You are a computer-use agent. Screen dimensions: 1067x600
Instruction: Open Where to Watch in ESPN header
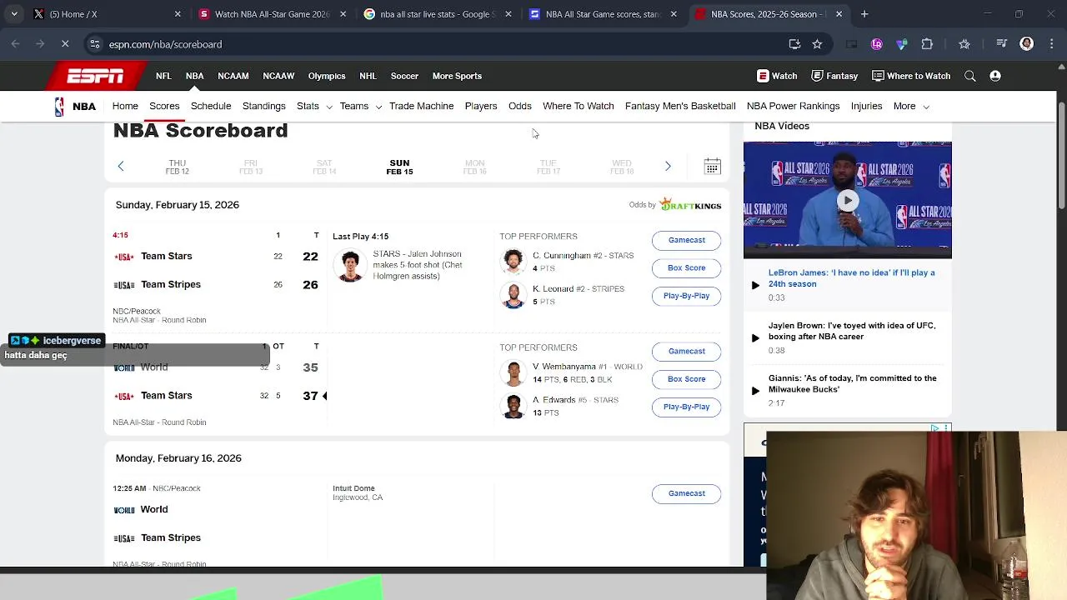pyautogui.click(x=911, y=76)
